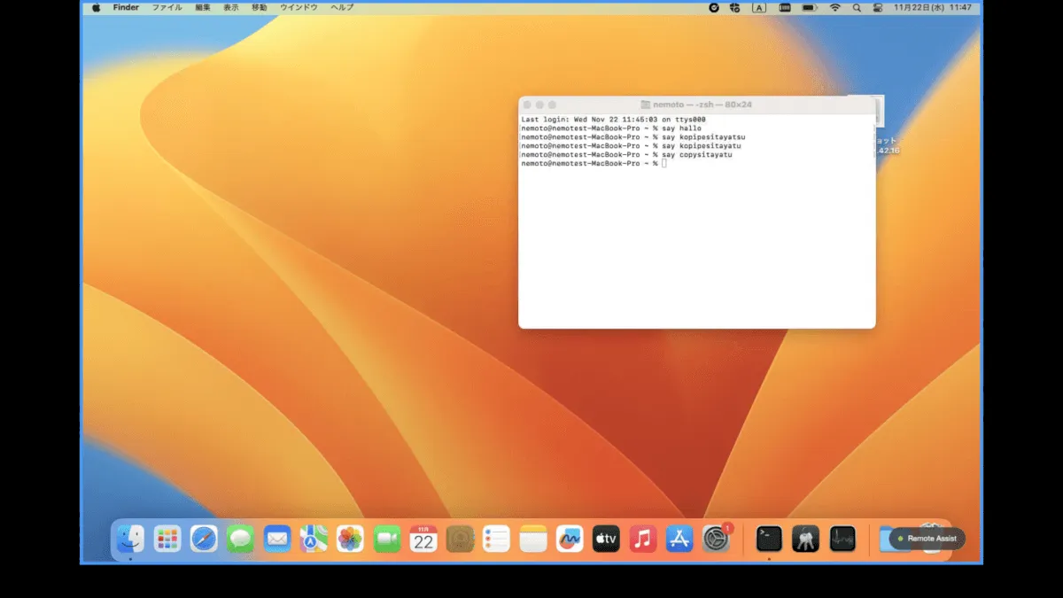The width and height of the screenshot is (1063, 598).
Task: Click the date and time clock
Action: 933,7
